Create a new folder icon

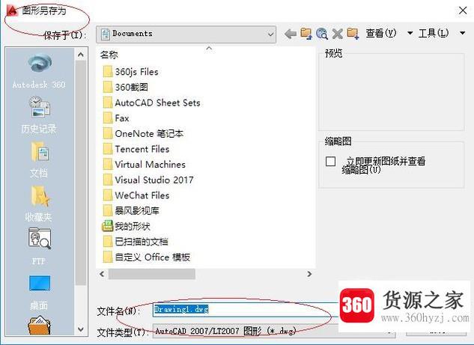353,34
